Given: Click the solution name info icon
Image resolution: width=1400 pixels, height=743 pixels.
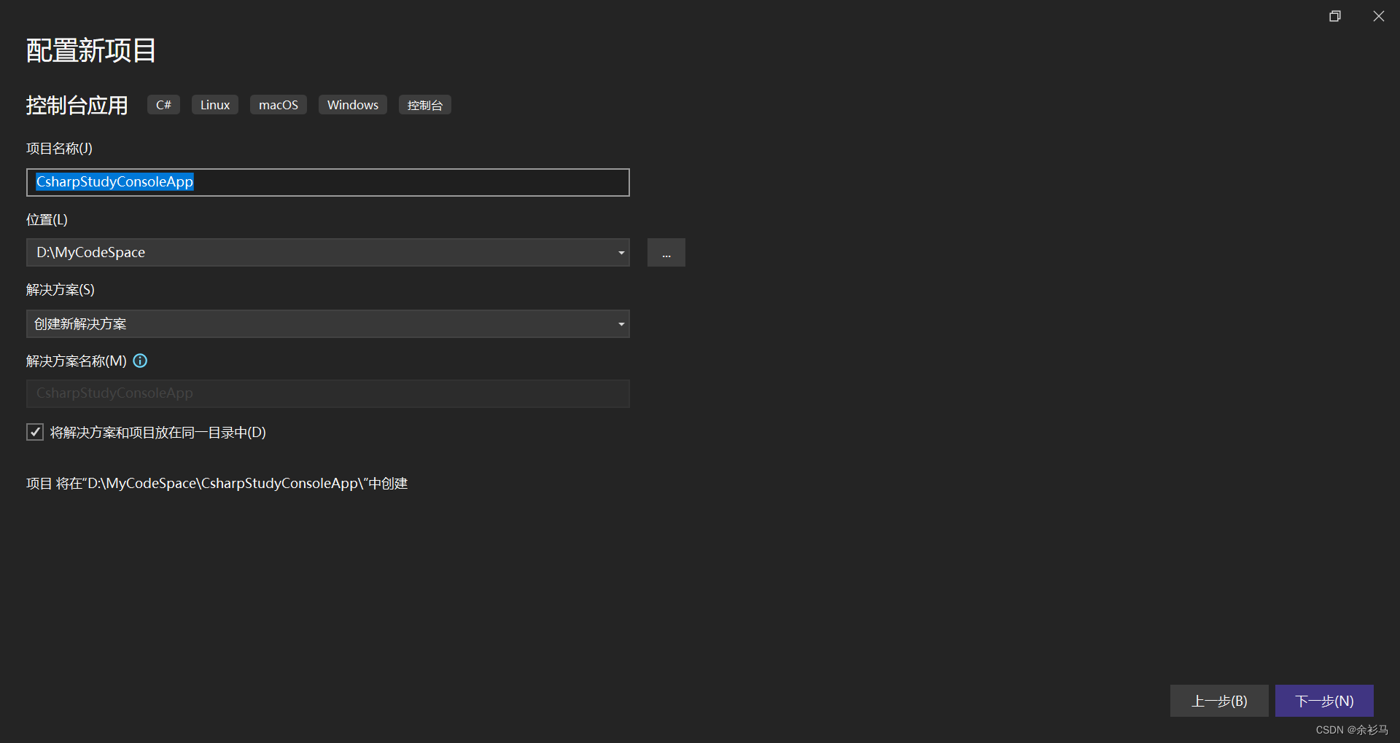Looking at the screenshot, I should pyautogui.click(x=140, y=361).
